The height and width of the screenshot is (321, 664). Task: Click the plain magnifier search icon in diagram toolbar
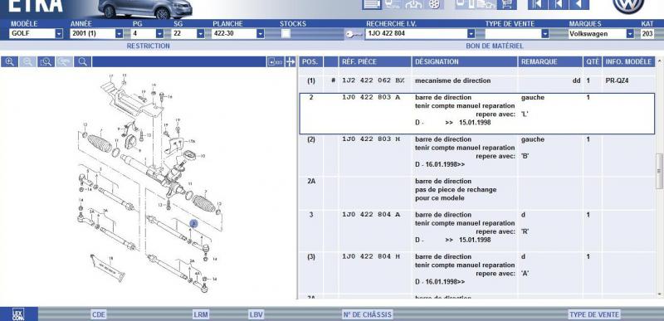point(83,62)
